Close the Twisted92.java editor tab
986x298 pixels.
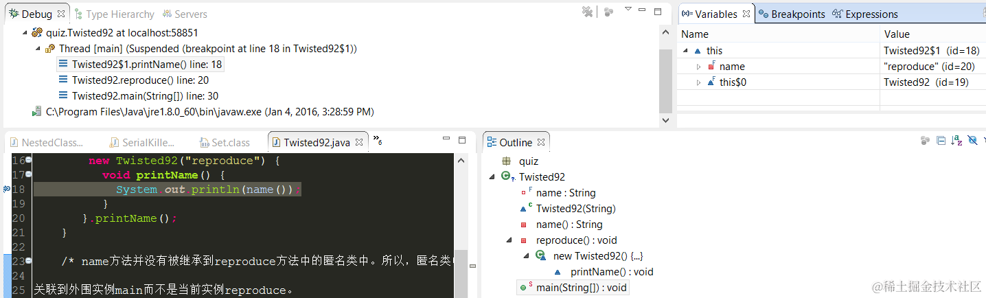(x=359, y=142)
